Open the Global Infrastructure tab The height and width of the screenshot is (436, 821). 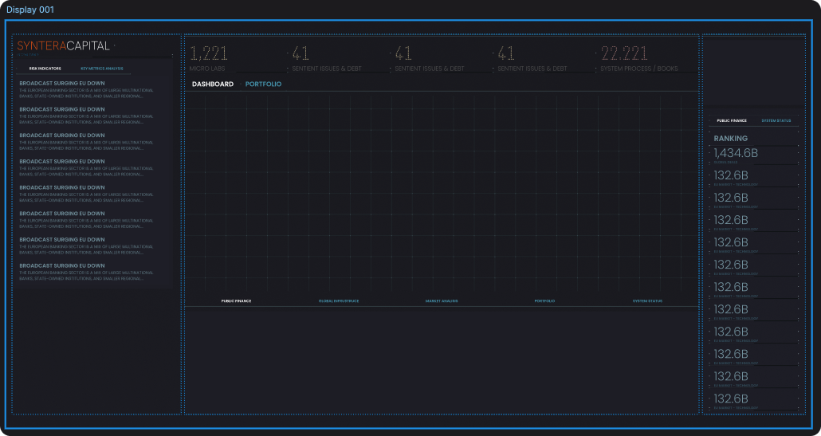pos(339,301)
